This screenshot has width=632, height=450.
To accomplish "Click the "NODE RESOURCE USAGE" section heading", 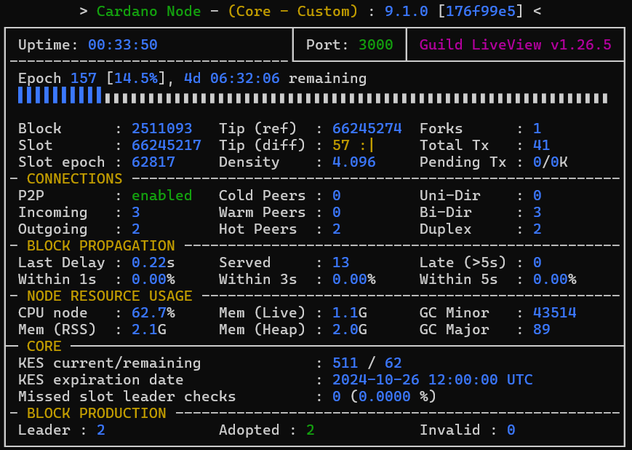I will pyautogui.click(x=110, y=296).
